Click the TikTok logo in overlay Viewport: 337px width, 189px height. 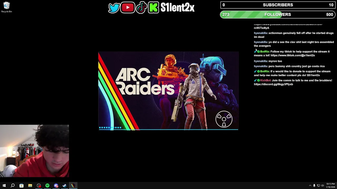tap(141, 8)
